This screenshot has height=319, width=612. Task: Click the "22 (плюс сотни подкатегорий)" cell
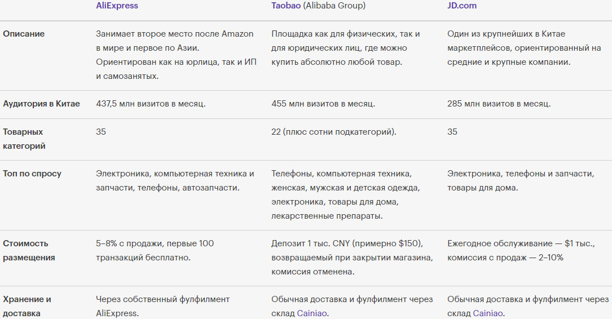pos(333,132)
